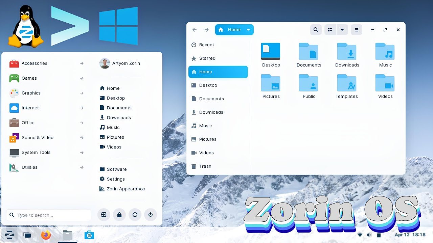Click the log out button in start menu

104,215
